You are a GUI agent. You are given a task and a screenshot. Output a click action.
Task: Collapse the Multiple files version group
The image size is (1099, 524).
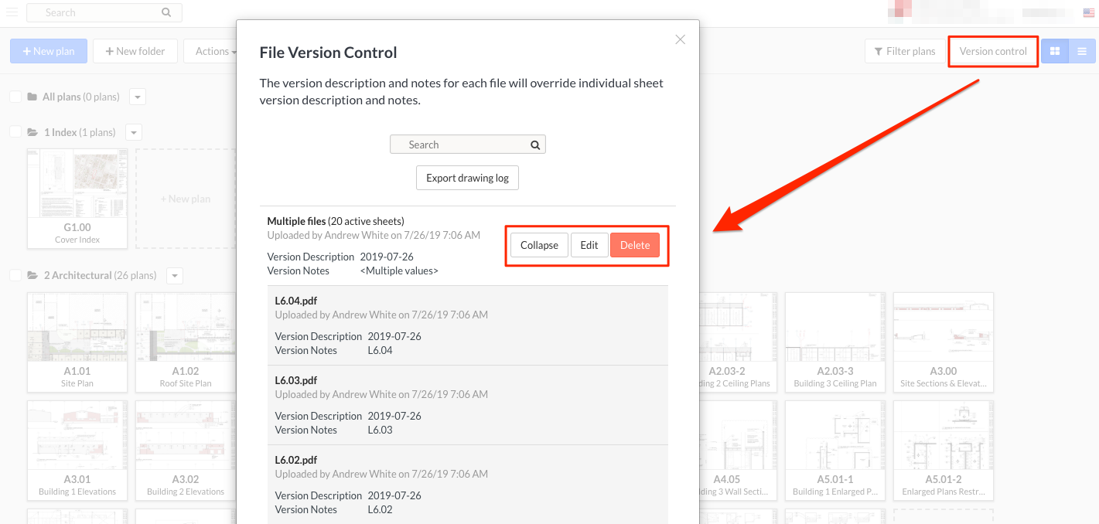[x=539, y=245]
